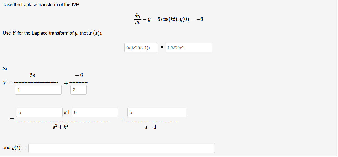Click the input field containing 5/(k^2(s-1))
The height and width of the screenshot is (157, 338).
click(141, 47)
